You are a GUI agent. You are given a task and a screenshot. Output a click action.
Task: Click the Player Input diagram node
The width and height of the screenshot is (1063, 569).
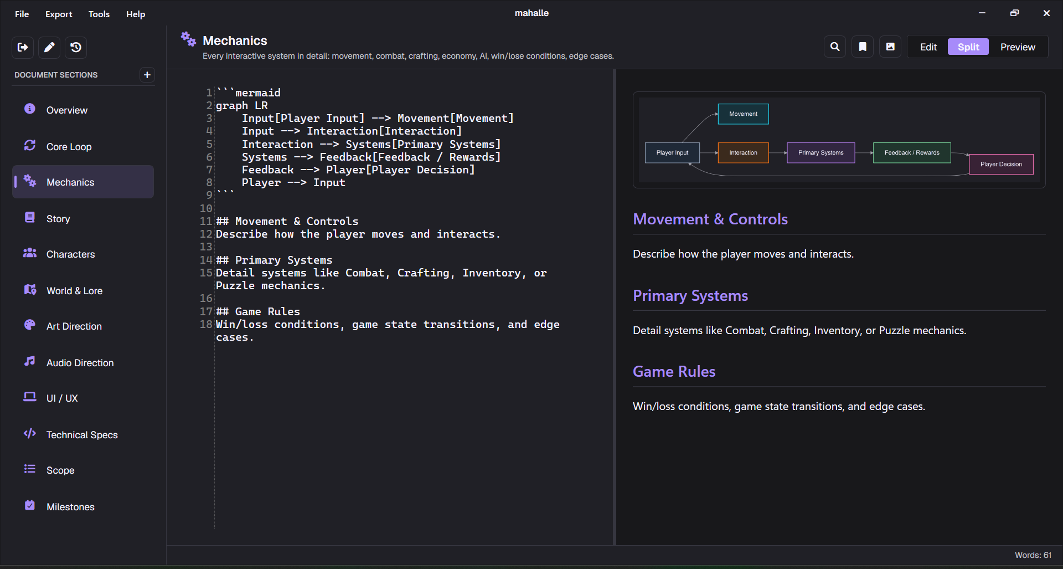pos(672,153)
